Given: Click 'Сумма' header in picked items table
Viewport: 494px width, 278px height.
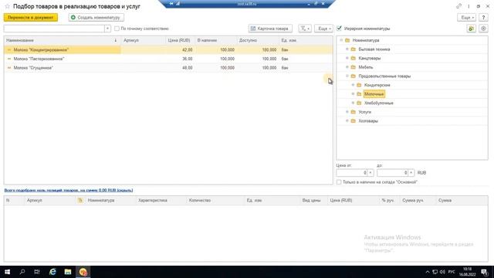Looking at the screenshot, I should click(445, 201).
